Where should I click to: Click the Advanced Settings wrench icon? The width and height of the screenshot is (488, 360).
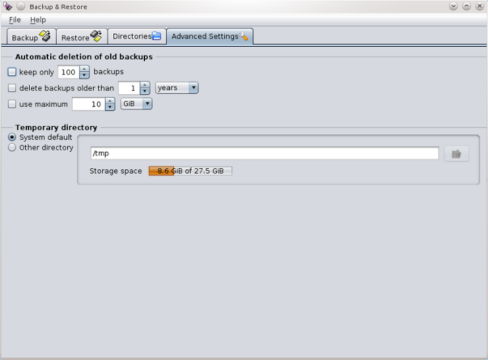tap(244, 36)
